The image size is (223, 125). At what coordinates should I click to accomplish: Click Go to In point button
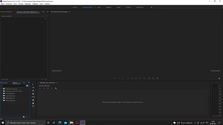pos(128,78)
